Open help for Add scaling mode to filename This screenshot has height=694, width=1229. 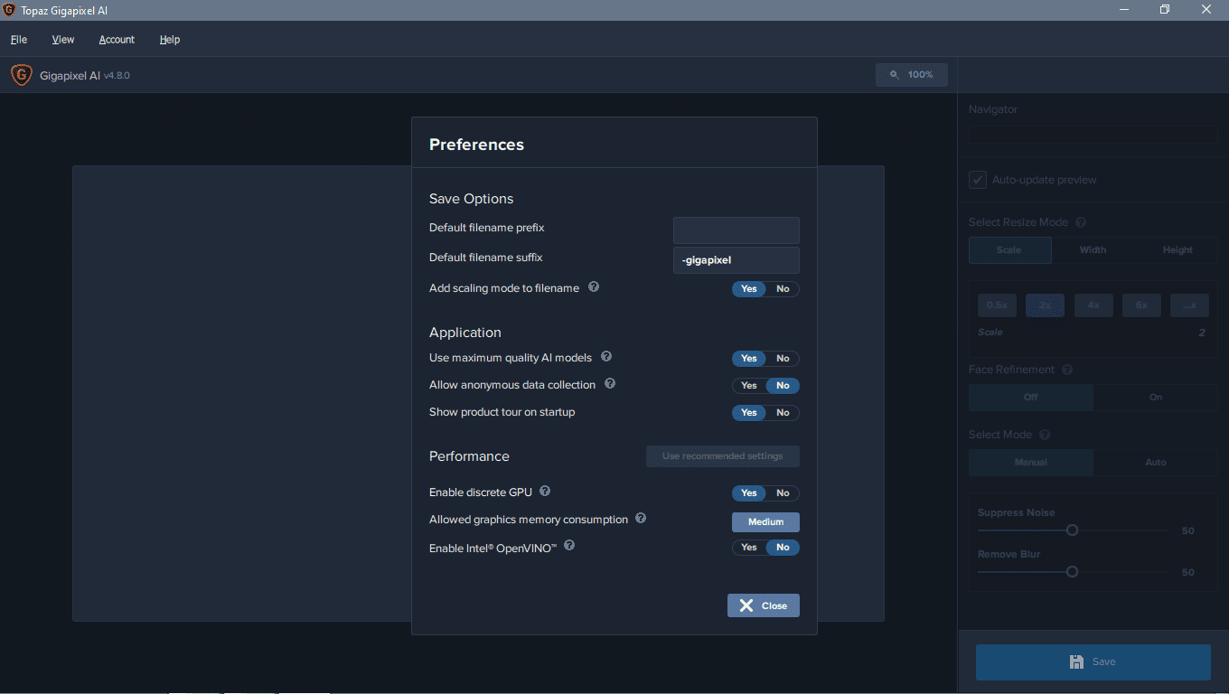pyautogui.click(x=594, y=287)
